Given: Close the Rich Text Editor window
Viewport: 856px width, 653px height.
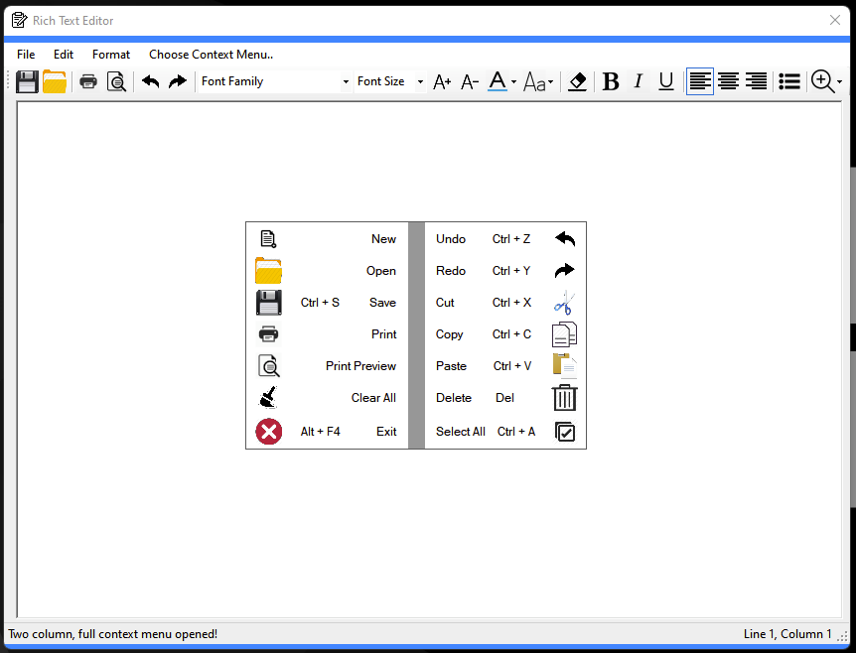Looking at the screenshot, I should (x=835, y=20).
